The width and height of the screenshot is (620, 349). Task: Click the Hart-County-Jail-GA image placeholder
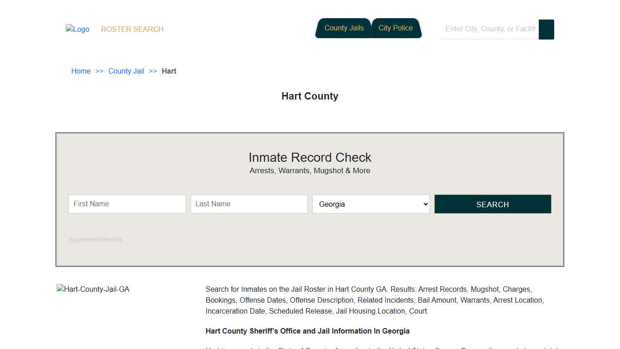[93, 289]
